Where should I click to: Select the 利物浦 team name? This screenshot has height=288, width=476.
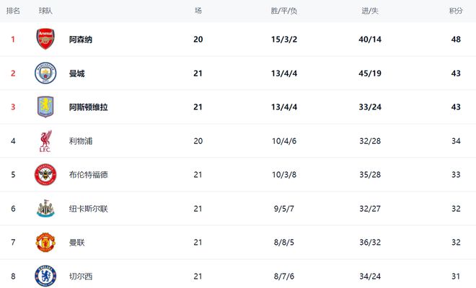click(x=80, y=141)
